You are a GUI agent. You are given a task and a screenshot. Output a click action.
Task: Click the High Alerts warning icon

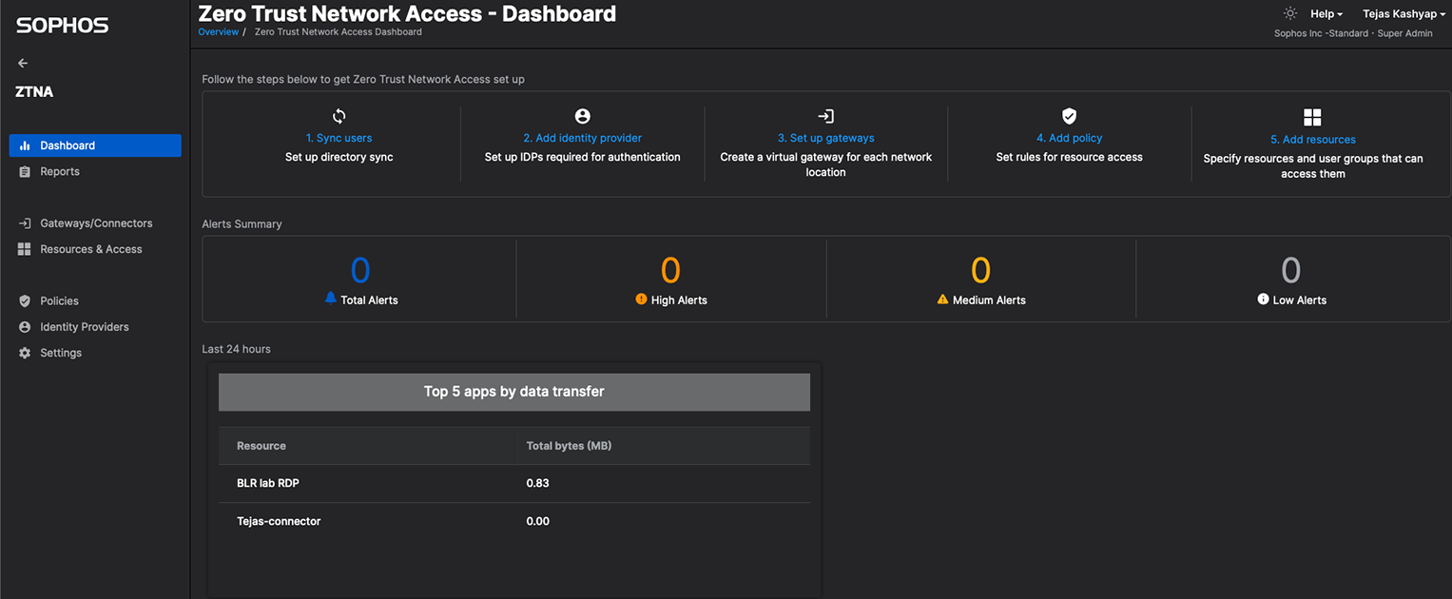coord(641,299)
